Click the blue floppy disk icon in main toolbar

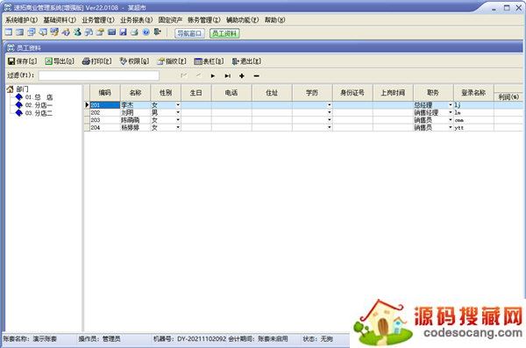[123, 32]
